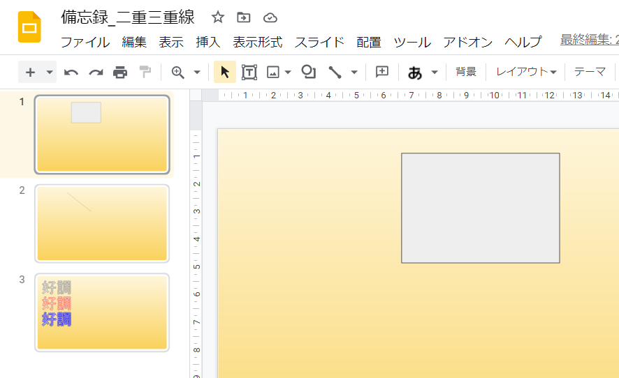Check the cloud save status icon

pos(270,17)
